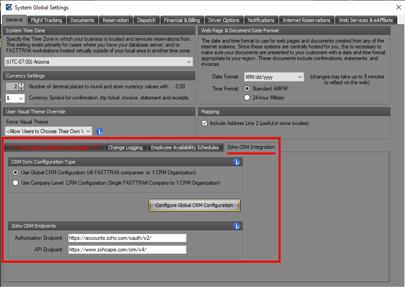This screenshot has height=287, width=405.
Task: Click the Authorization Endpoint input field
Action: coord(127,238)
